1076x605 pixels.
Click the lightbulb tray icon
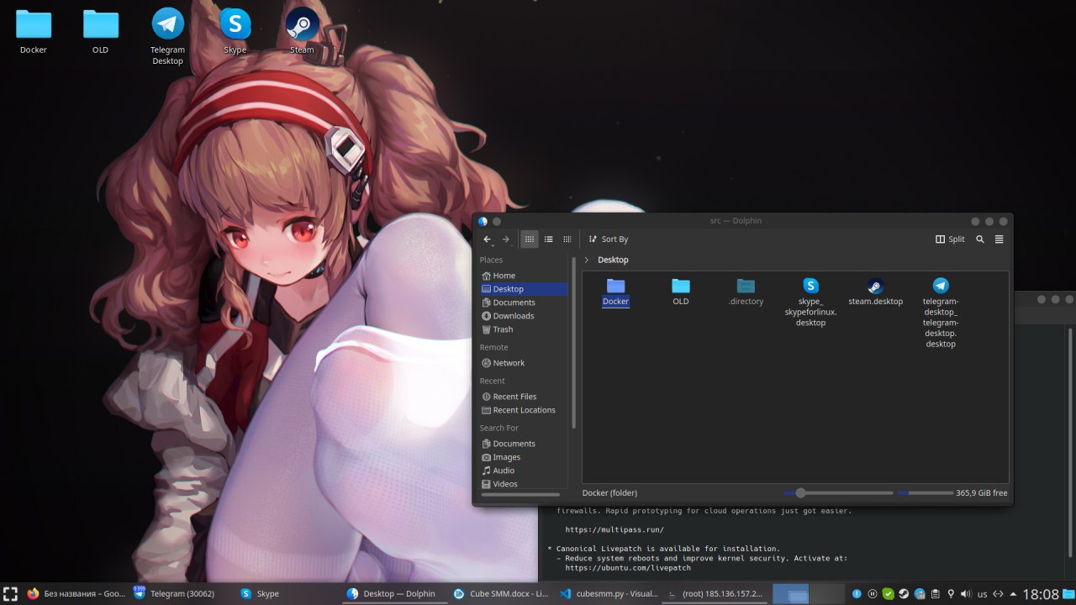tap(951, 594)
